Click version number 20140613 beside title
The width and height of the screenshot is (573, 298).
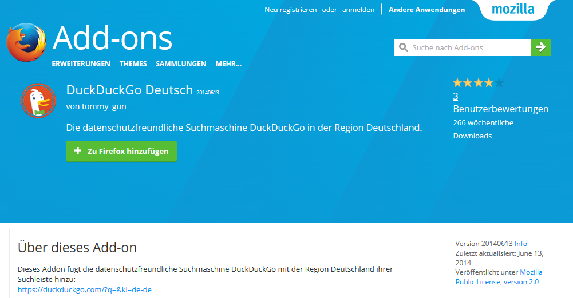click(x=208, y=93)
